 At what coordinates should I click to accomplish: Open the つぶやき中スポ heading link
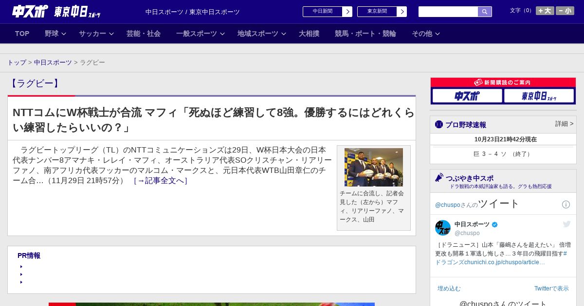470,178
